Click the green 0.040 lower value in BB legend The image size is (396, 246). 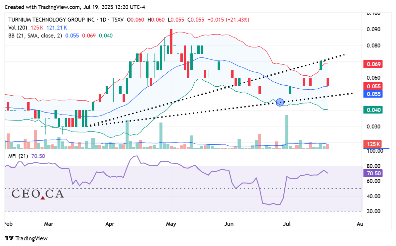click(106, 36)
